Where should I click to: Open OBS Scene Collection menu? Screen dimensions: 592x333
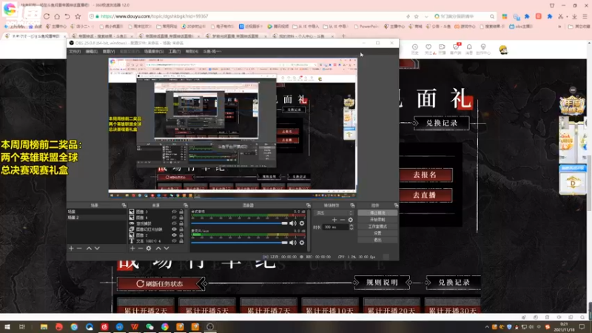click(154, 51)
